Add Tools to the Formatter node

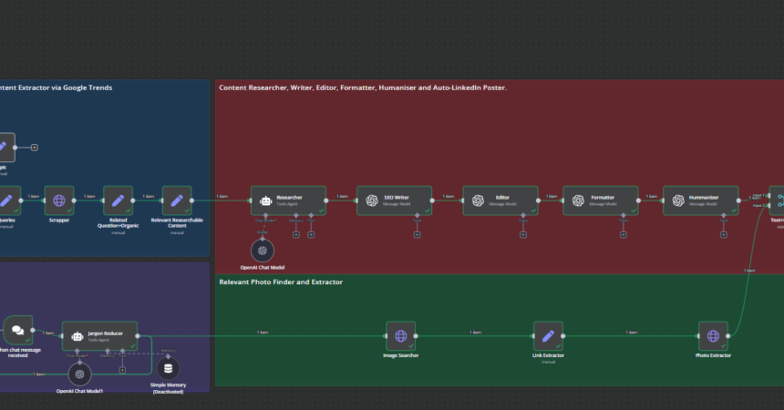pos(623,234)
